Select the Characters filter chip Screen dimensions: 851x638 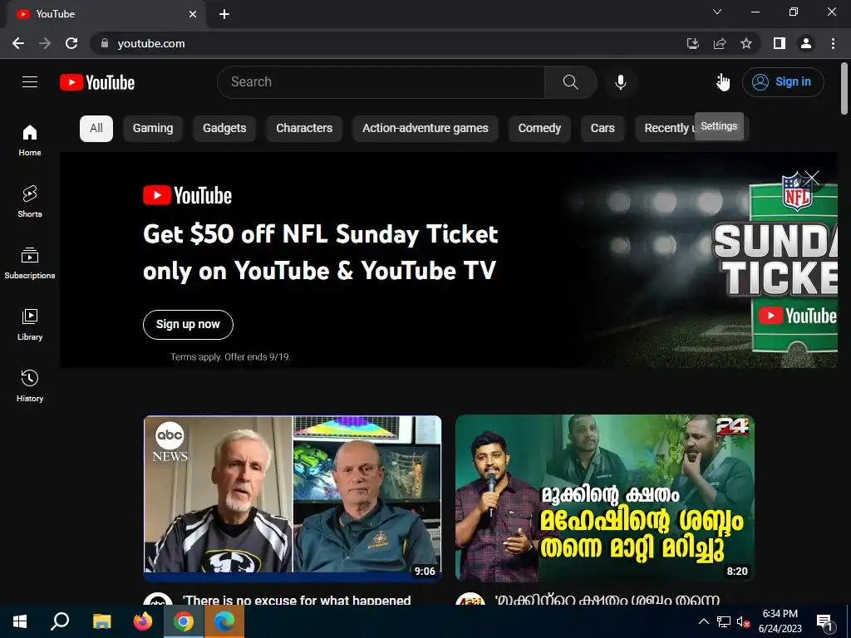coord(304,129)
